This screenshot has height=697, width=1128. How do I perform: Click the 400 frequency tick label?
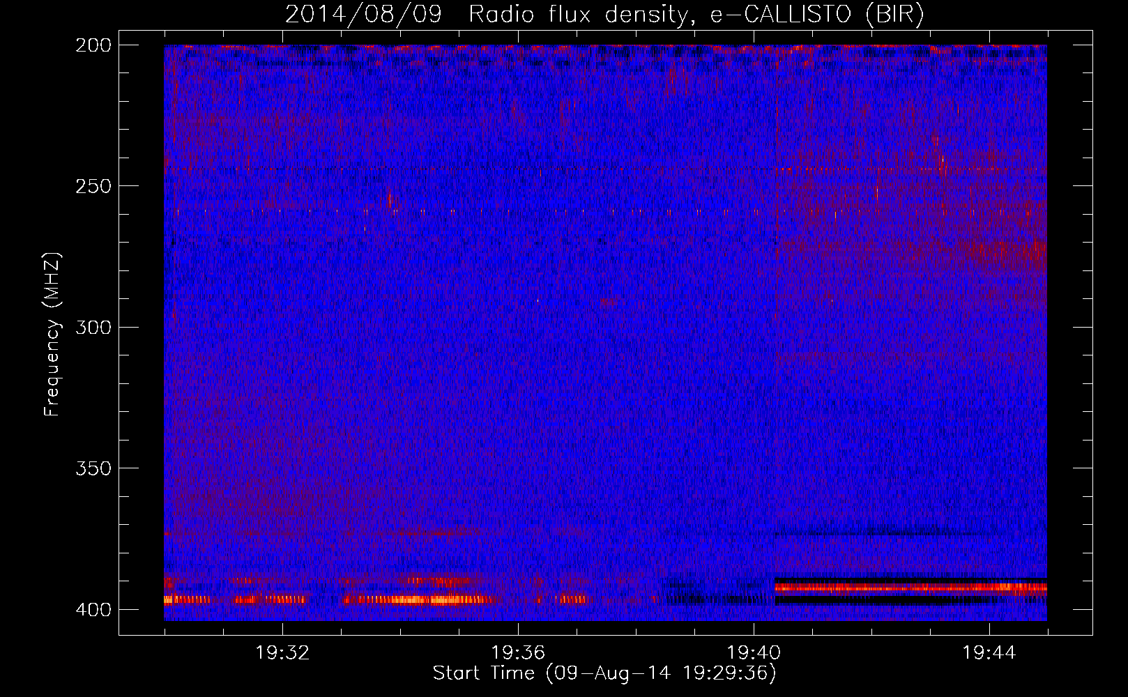[93, 609]
